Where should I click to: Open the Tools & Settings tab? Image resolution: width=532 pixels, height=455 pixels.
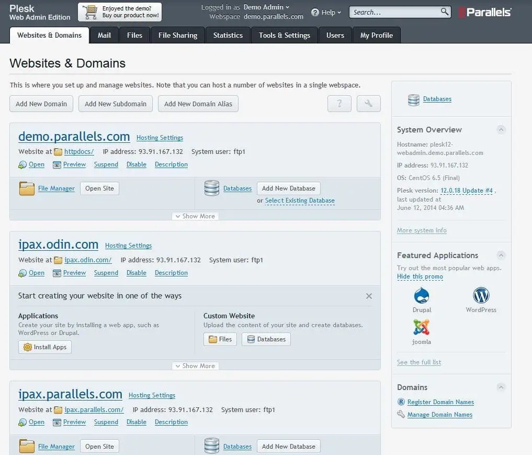click(284, 35)
